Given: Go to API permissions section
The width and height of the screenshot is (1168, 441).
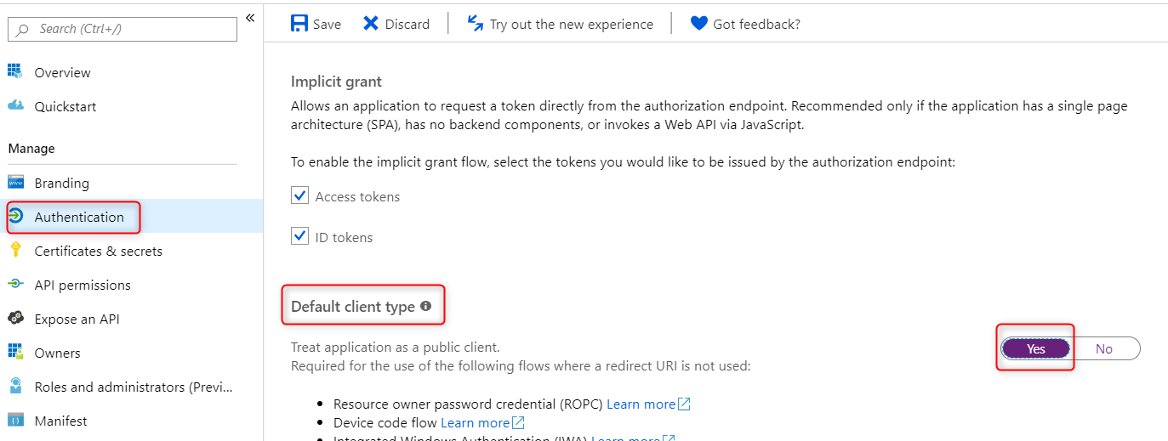Looking at the screenshot, I should click(x=83, y=285).
